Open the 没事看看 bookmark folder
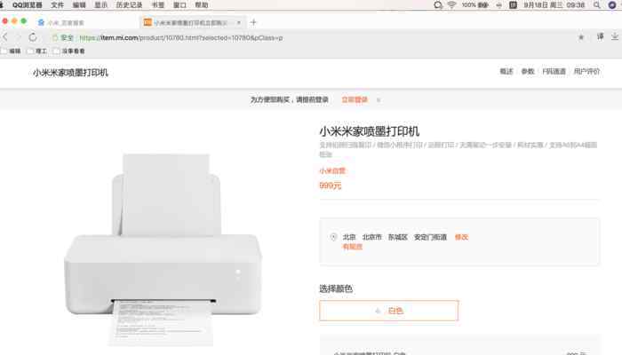The height and width of the screenshot is (355, 622). click(x=69, y=51)
